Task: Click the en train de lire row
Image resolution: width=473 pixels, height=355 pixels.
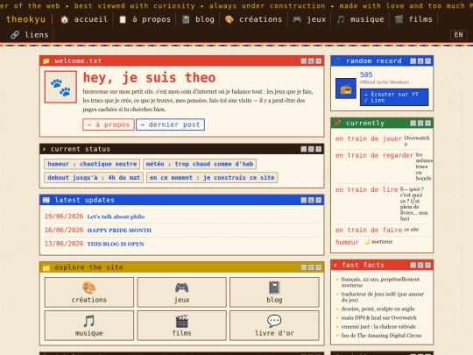Action: (x=382, y=203)
